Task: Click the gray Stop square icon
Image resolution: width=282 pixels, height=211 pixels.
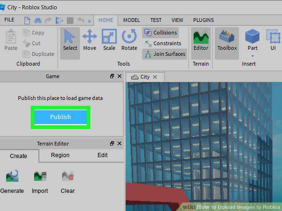Action: [x=70, y=20]
